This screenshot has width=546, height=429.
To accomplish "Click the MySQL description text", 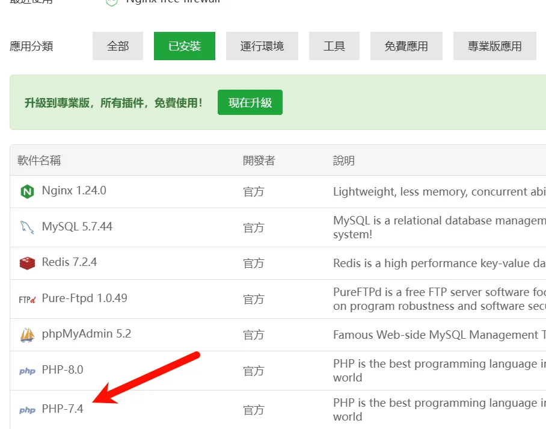I will [x=440, y=227].
